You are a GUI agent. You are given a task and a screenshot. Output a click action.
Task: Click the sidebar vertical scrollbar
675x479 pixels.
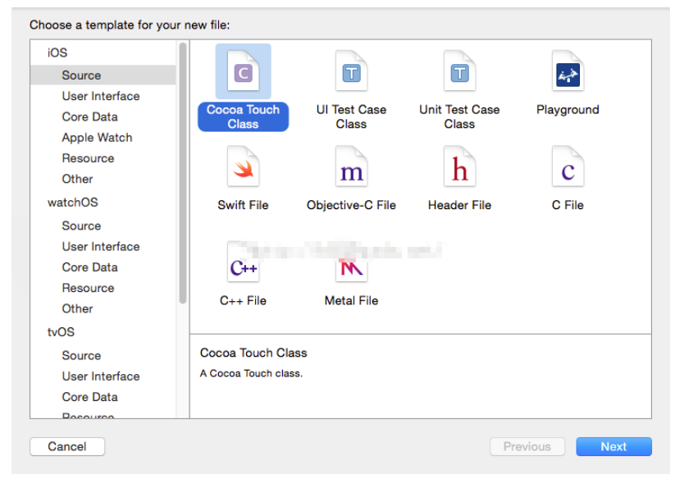coord(183,172)
